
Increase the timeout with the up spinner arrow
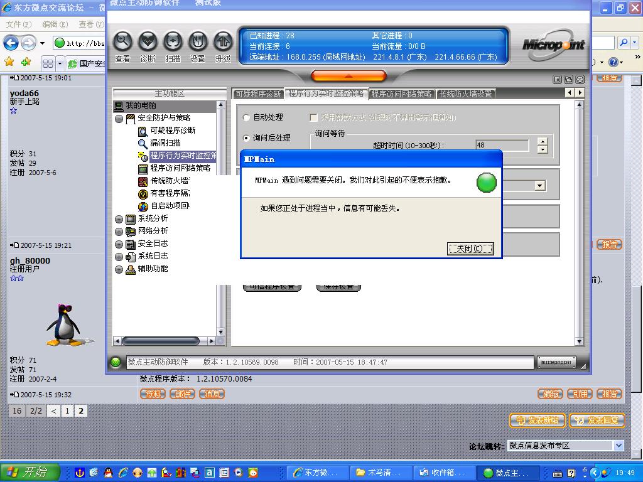[543, 142]
